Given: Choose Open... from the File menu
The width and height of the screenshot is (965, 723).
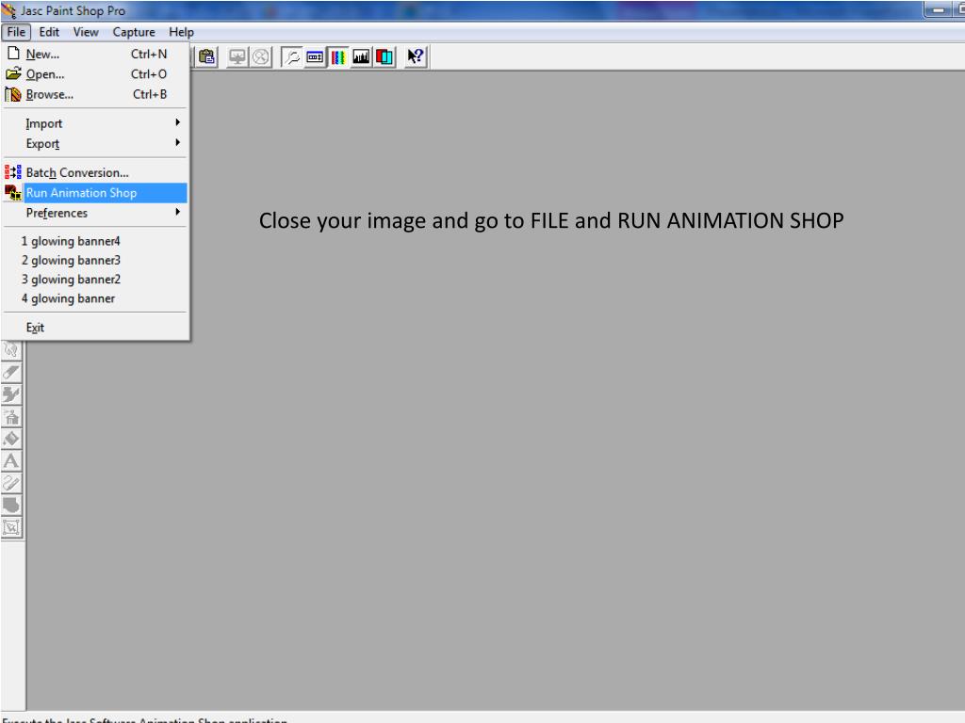Looking at the screenshot, I should [x=95, y=74].
